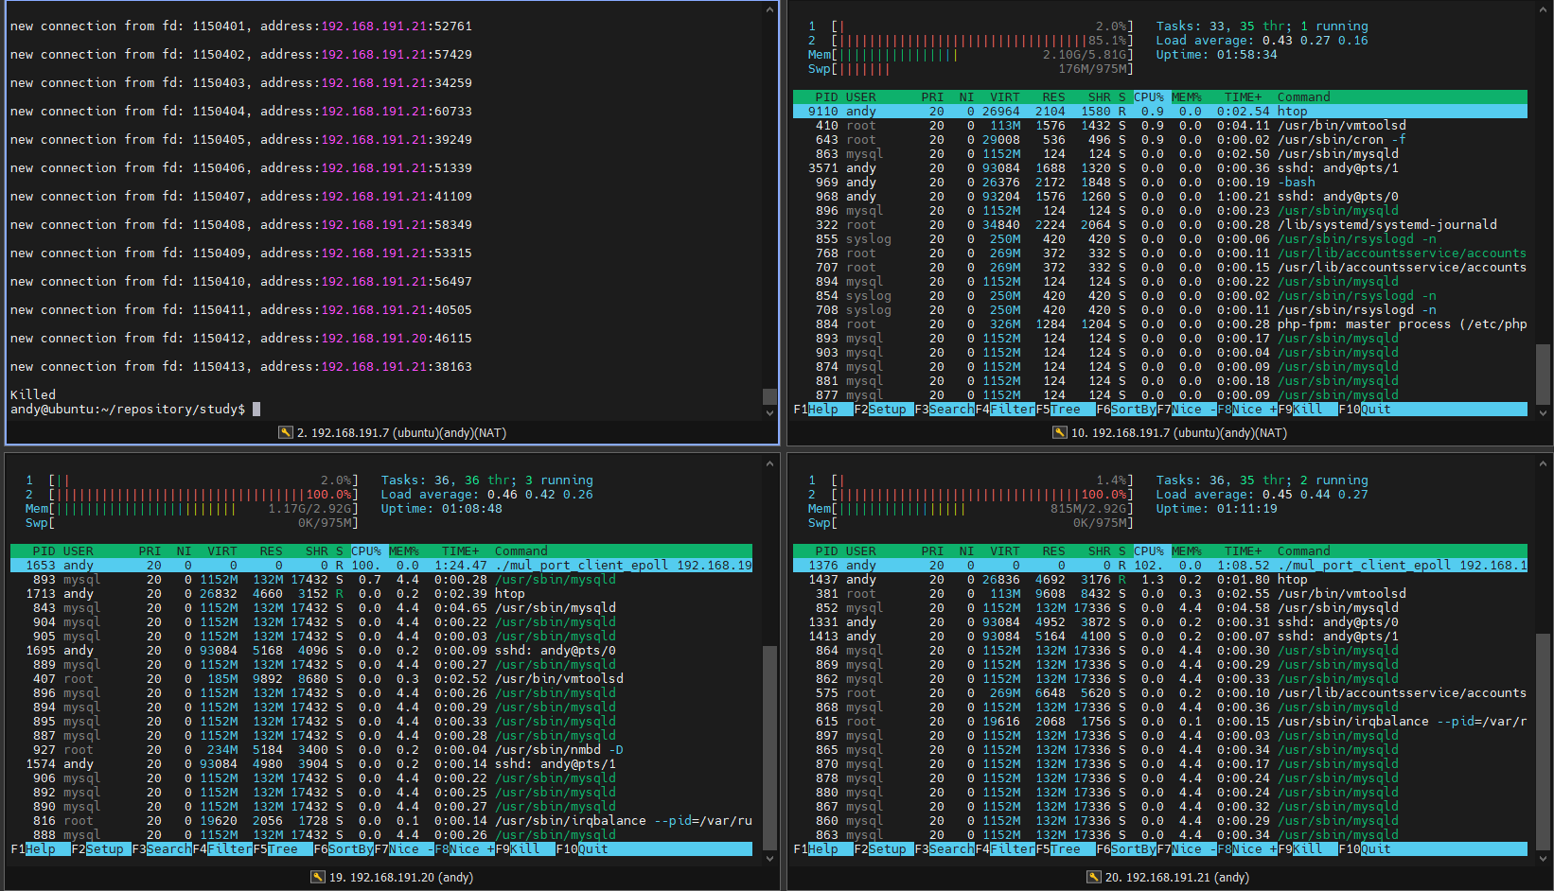Sort by MEM% column header in session 10 htop
1554x891 pixels.
pyautogui.click(x=1187, y=97)
